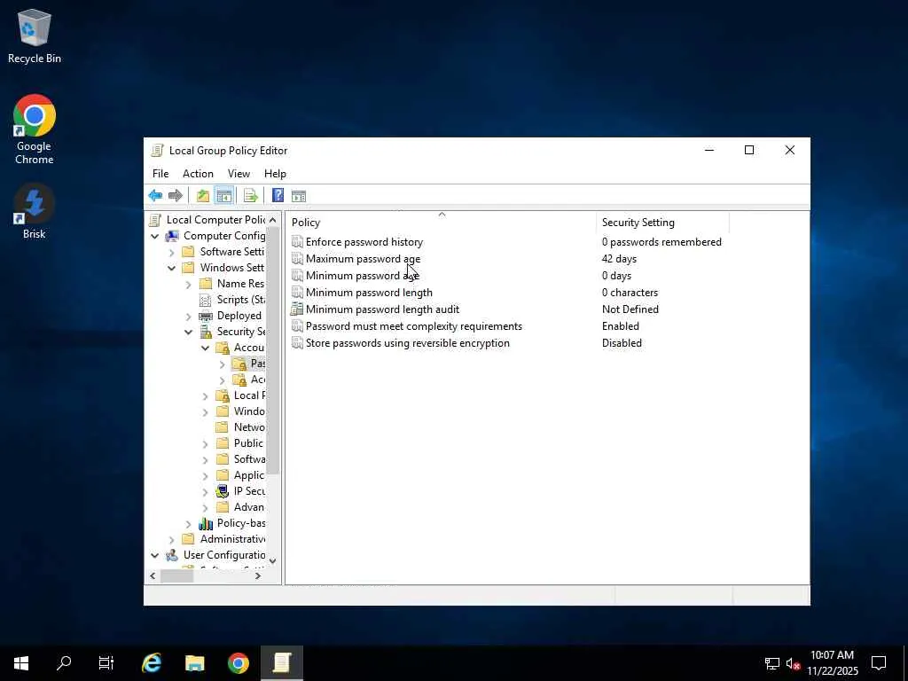Screen dimensions: 908x681
Task: Click the Task View taskbar icon
Action: [106, 662]
